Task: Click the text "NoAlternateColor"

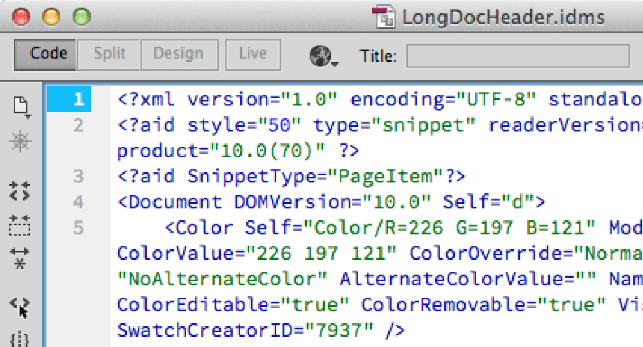Action: pyautogui.click(x=222, y=279)
